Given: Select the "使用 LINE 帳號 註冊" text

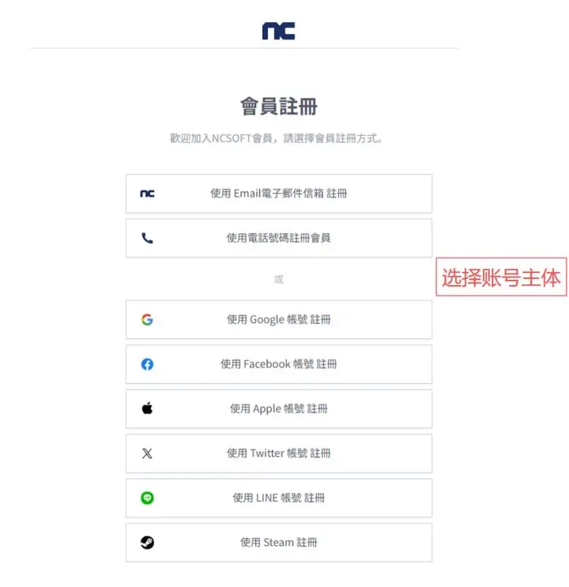Looking at the screenshot, I should tap(278, 498).
